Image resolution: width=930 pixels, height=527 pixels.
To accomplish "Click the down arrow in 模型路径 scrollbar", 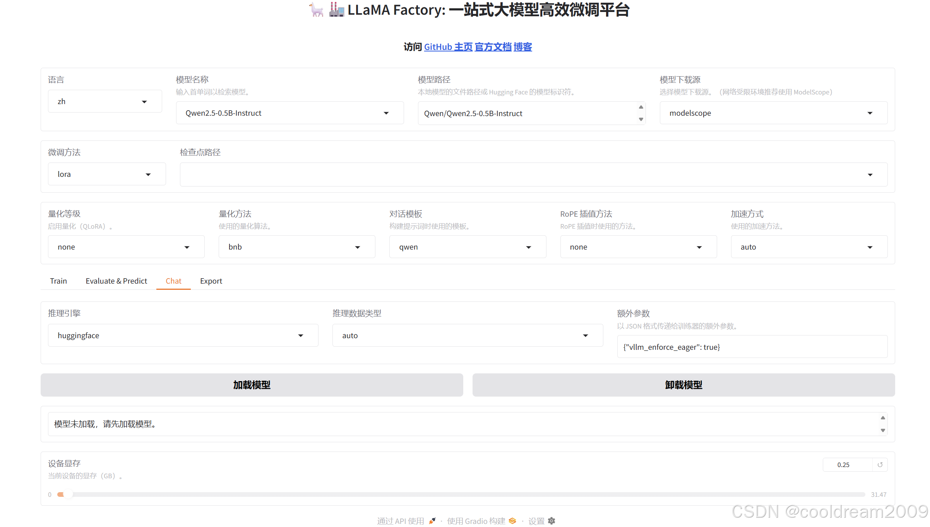I will 641,119.
